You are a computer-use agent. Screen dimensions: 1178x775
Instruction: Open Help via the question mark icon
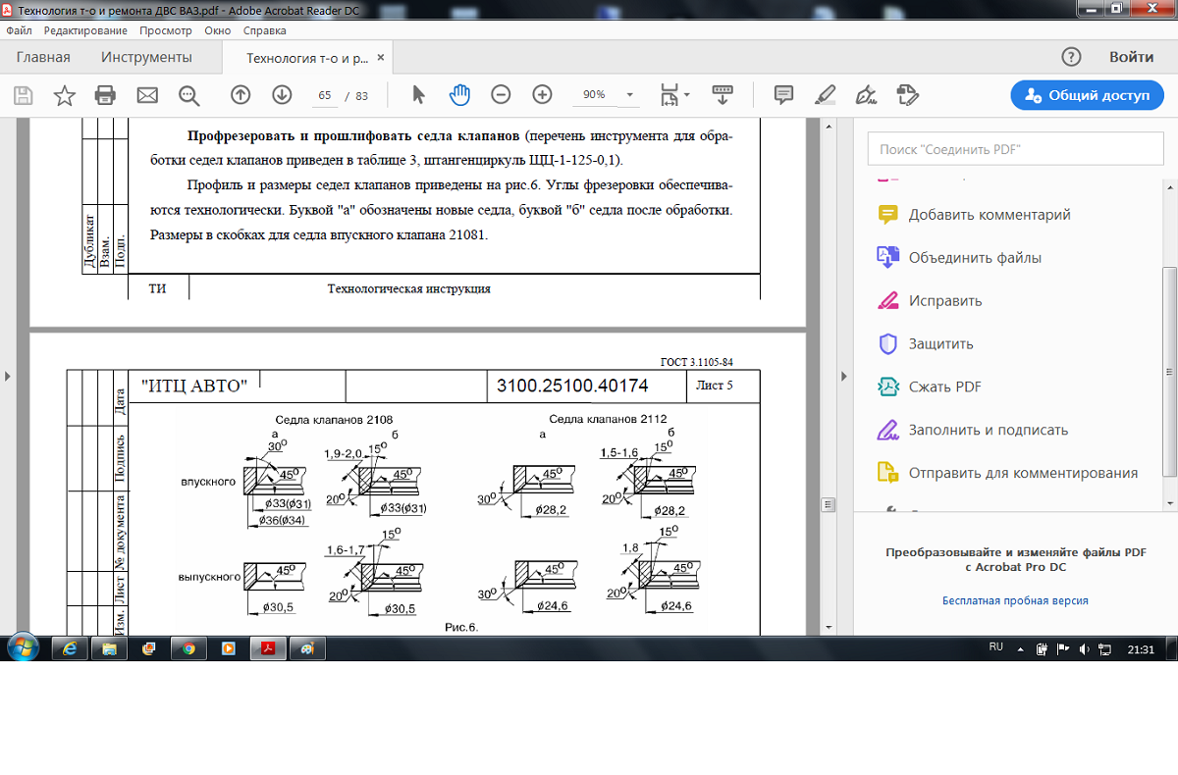[x=1071, y=57]
